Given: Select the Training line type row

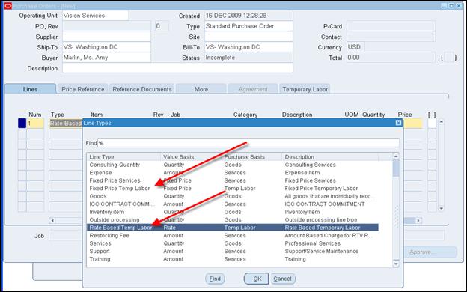Looking at the screenshot, I should coord(232,259).
